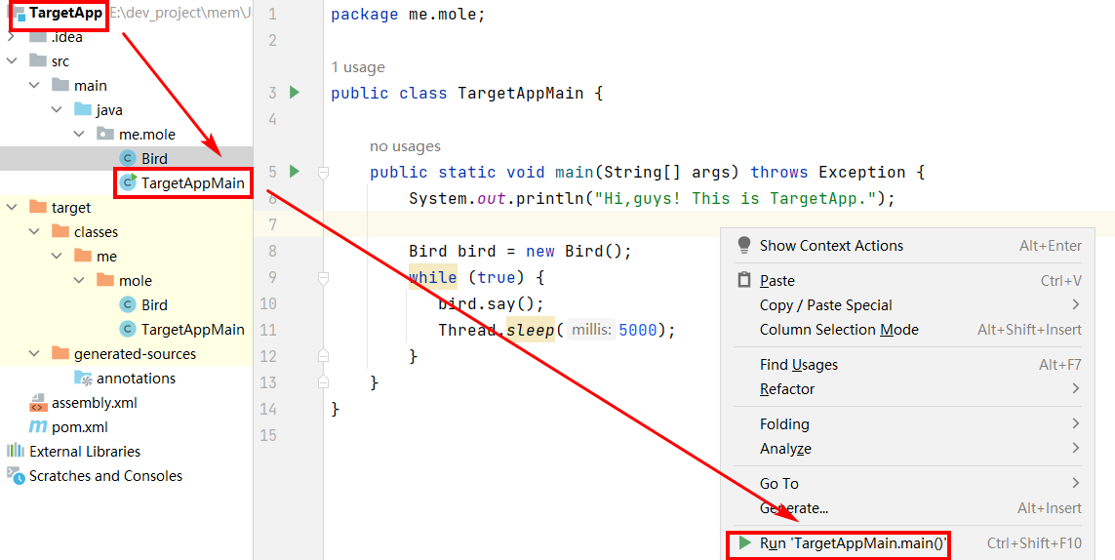Collapse the generated-sources chevron
Image resolution: width=1115 pixels, height=560 pixels.
point(34,353)
